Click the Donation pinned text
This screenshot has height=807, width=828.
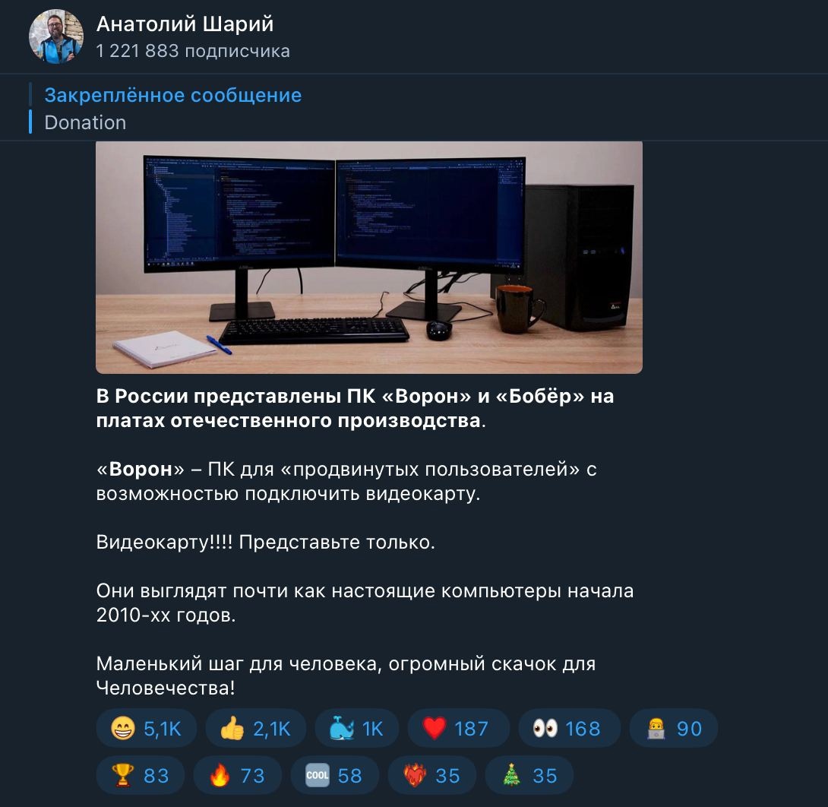pyautogui.click(x=85, y=122)
